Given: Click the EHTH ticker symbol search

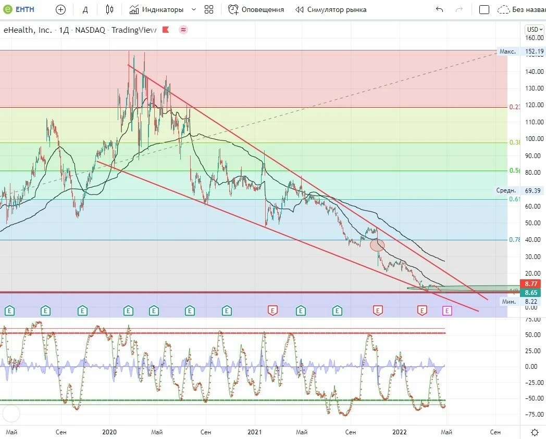Looking at the screenshot, I should (x=19, y=9).
